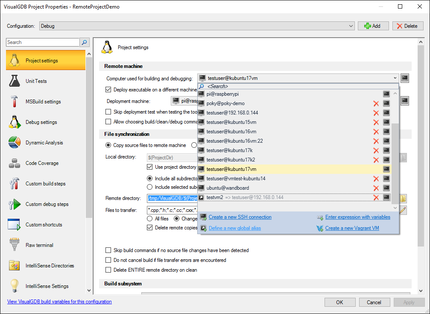The image size is (430, 314).
Task: Click the Dynamic Analysis pie chart icon
Action: (14, 142)
